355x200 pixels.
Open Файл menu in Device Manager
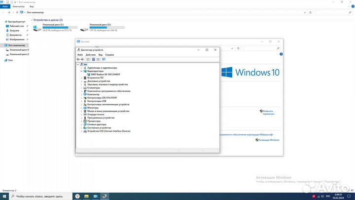(80, 55)
